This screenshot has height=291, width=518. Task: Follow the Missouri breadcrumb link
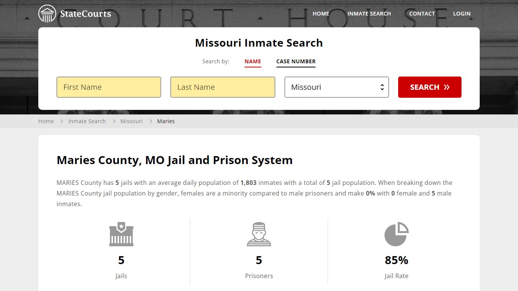pyautogui.click(x=132, y=121)
